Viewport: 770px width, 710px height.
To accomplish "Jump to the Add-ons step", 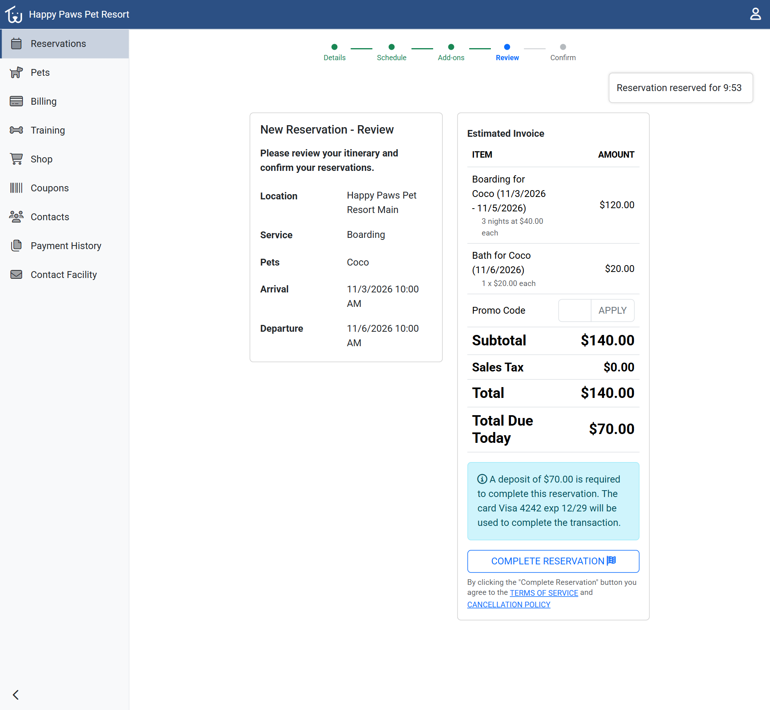I will pos(451,53).
